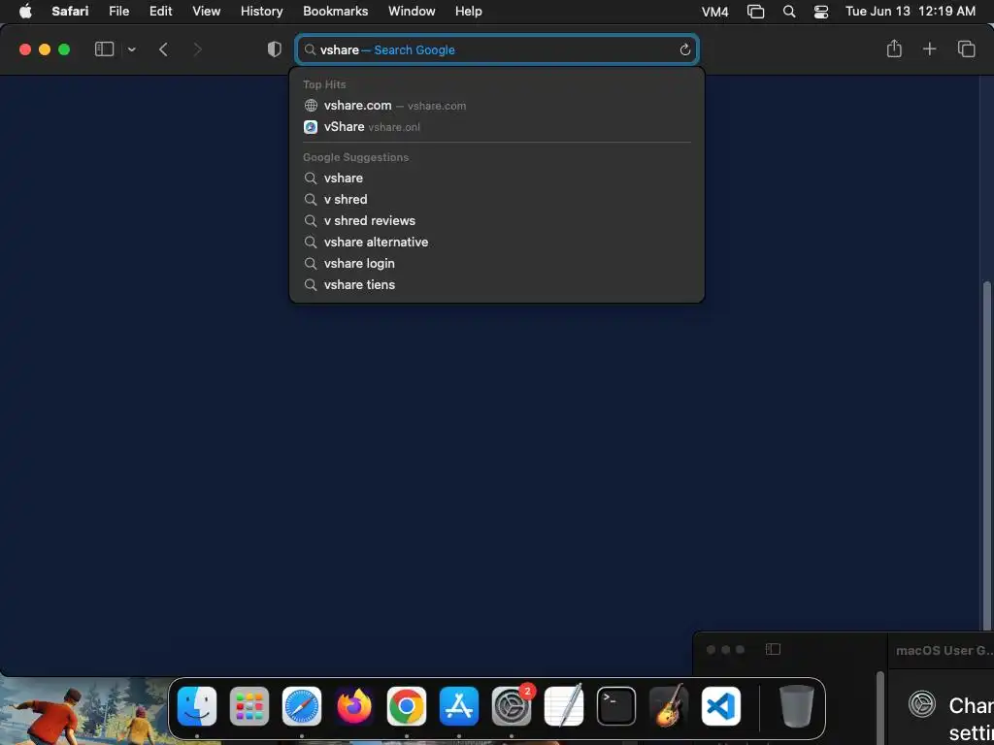Launch Visual Studio Code from the Dock

721,706
